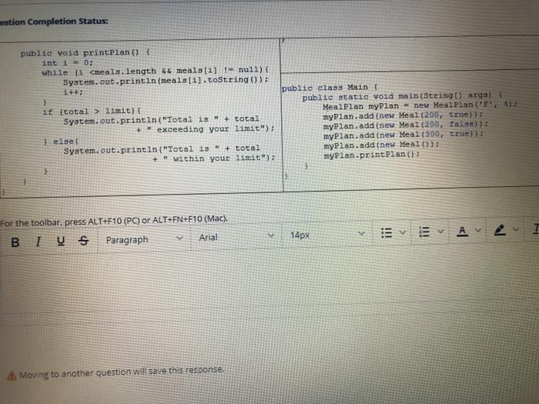Click the 'Question Completion Status:' heading
The width and height of the screenshot is (539, 404).
point(54,22)
